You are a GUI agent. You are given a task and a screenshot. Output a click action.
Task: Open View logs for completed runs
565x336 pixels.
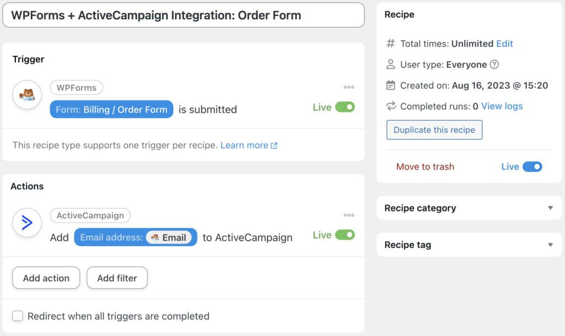pyautogui.click(x=502, y=106)
